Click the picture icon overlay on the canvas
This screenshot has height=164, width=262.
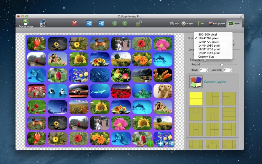coord(140,143)
